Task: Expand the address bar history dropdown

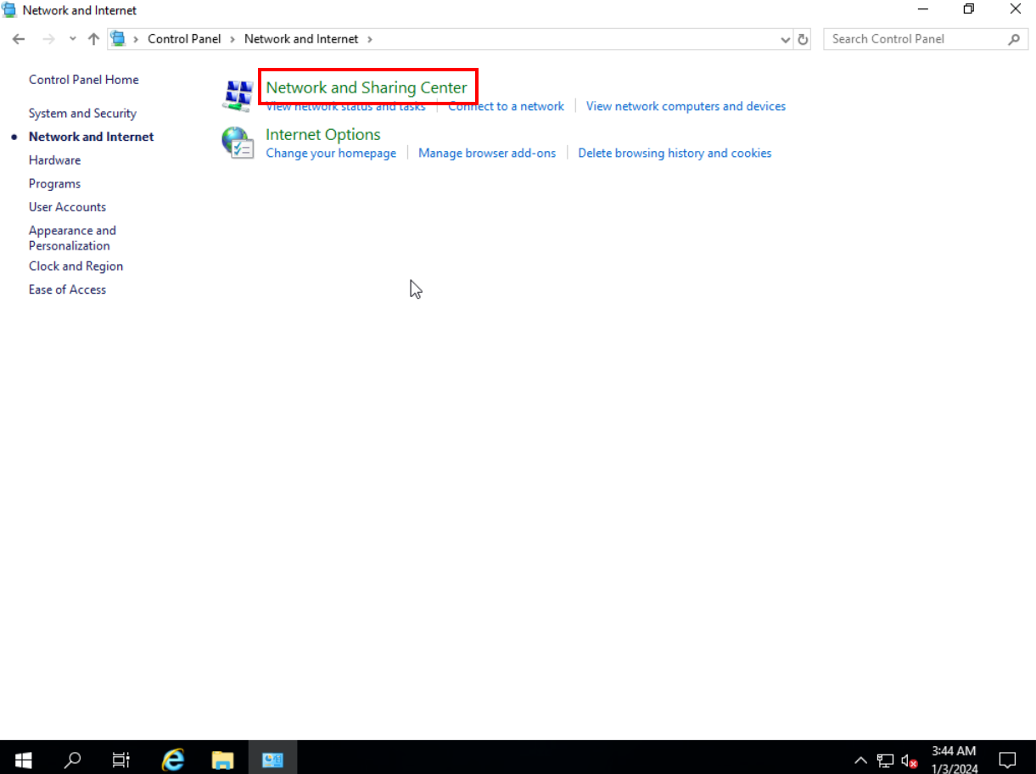Action: click(x=785, y=39)
